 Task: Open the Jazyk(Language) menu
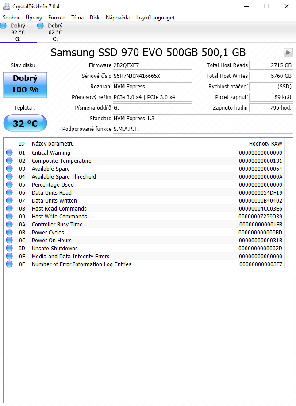(155, 18)
